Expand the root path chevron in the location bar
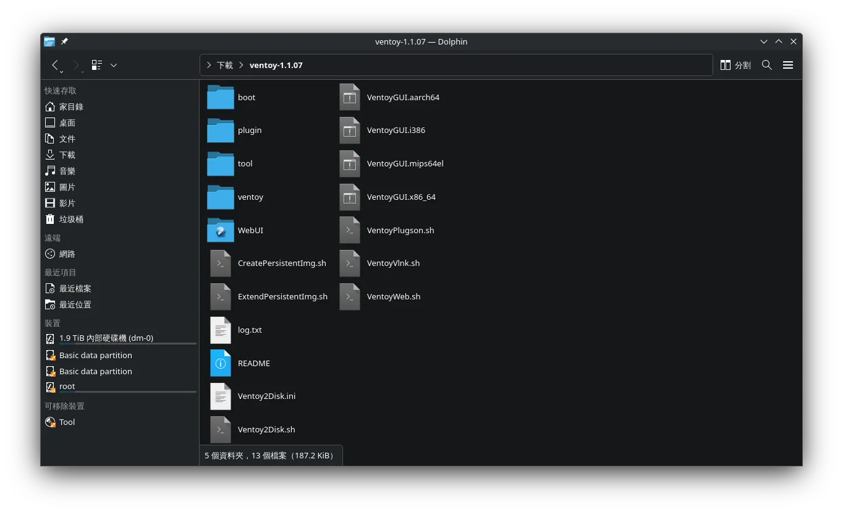843x514 pixels. pyautogui.click(x=209, y=65)
